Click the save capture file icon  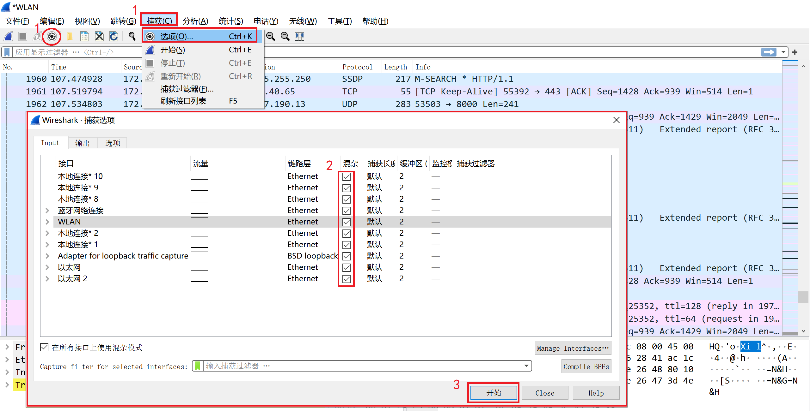[84, 37]
